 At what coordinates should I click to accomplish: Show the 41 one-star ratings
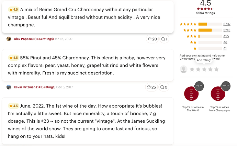[225, 49]
